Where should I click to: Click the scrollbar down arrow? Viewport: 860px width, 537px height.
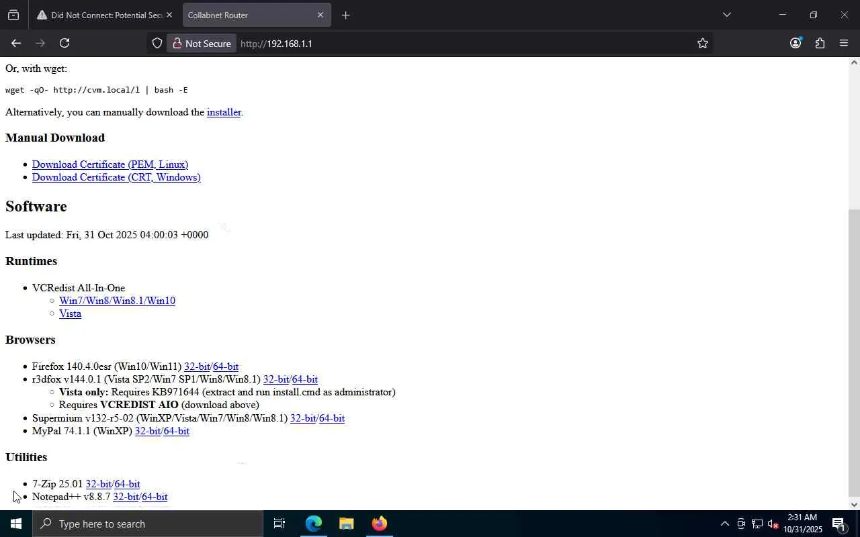[x=854, y=505]
